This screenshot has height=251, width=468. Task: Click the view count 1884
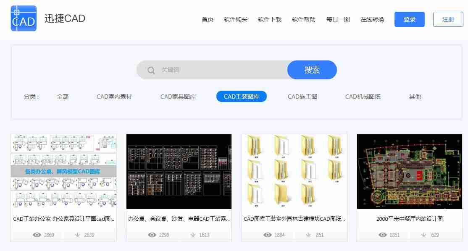click(280, 235)
